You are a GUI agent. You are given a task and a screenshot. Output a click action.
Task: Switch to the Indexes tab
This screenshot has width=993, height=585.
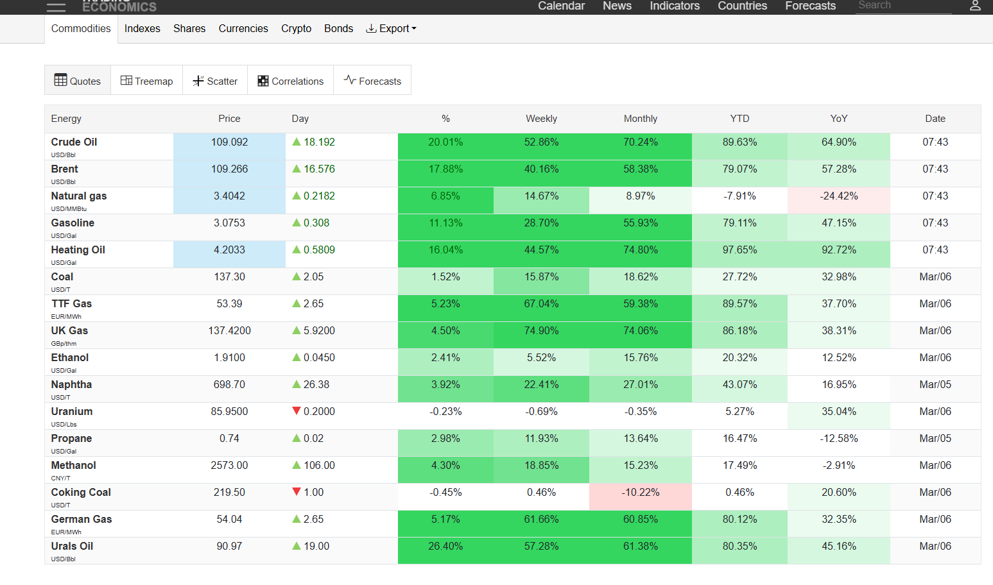coord(142,29)
